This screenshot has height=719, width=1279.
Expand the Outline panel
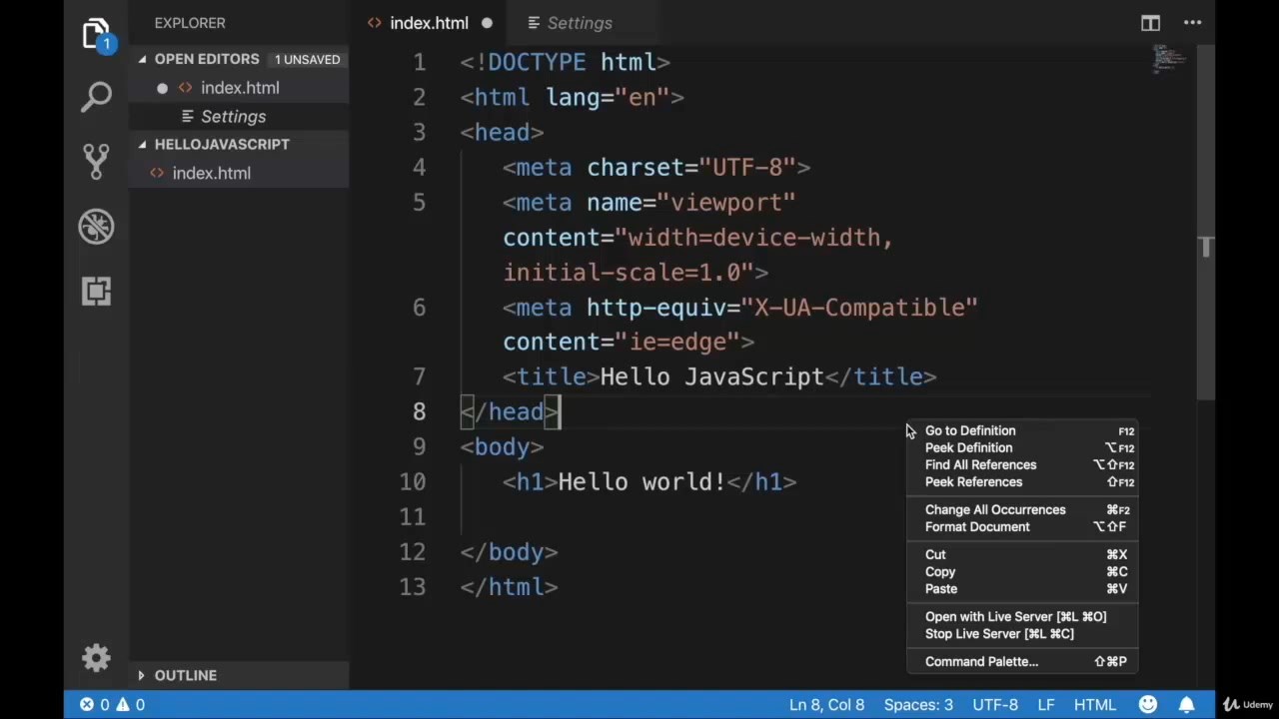(x=142, y=675)
